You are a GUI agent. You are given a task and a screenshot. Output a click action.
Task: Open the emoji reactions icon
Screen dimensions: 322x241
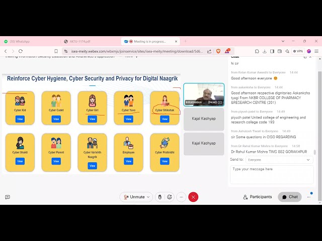point(170,197)
